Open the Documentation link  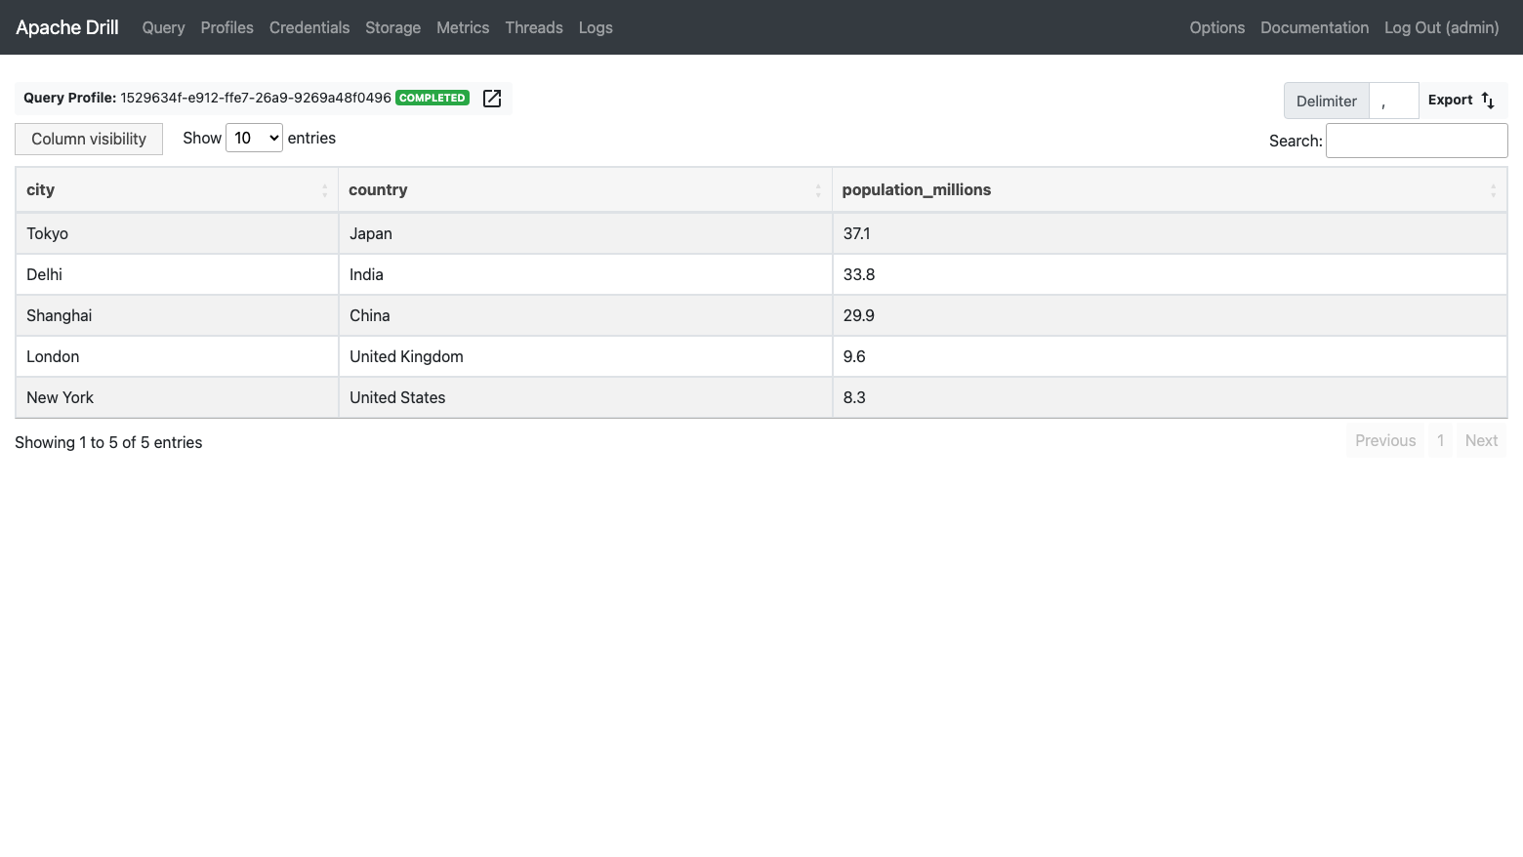1314,27
